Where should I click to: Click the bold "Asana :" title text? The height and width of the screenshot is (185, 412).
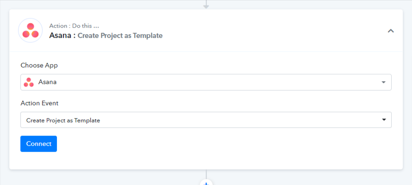pyautogui.click(x=62, y=36)
